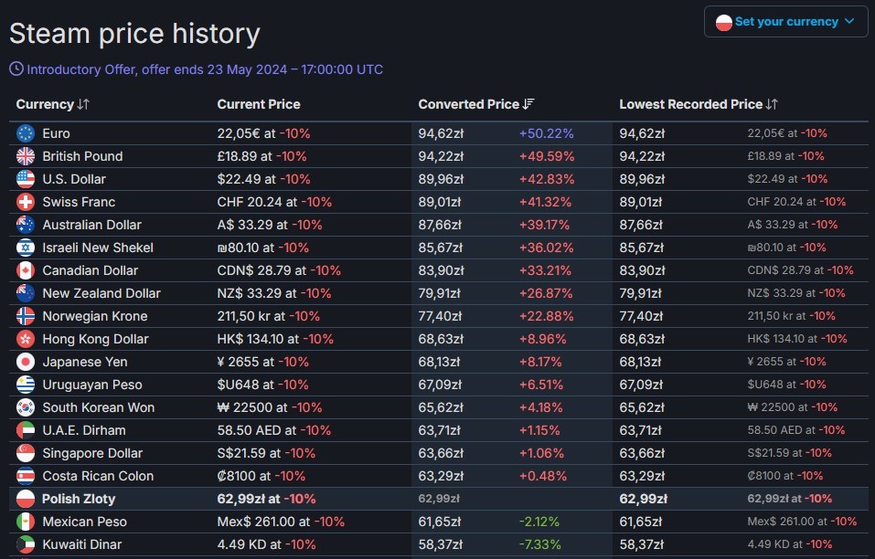The width and height of the screenshot is (875, 559).
Task: Click the U.A.E. Dirham flag icon
Action: (x=25, y=430)
